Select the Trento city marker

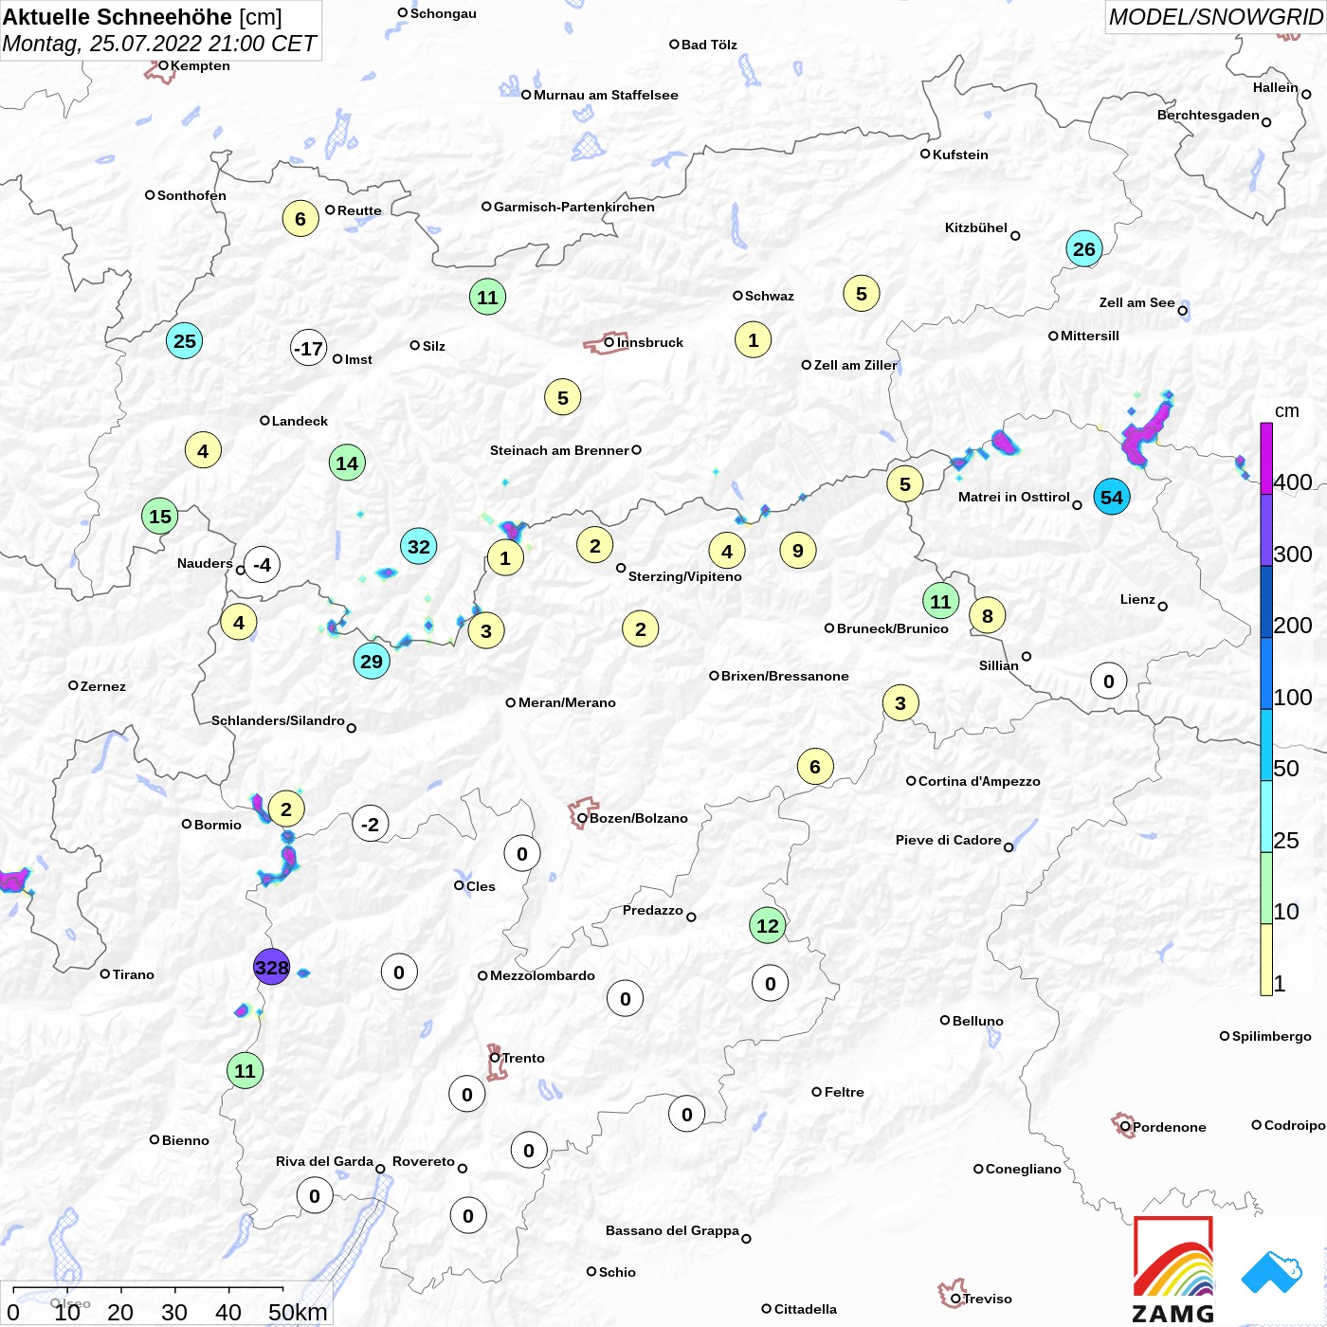[495, 1058]
